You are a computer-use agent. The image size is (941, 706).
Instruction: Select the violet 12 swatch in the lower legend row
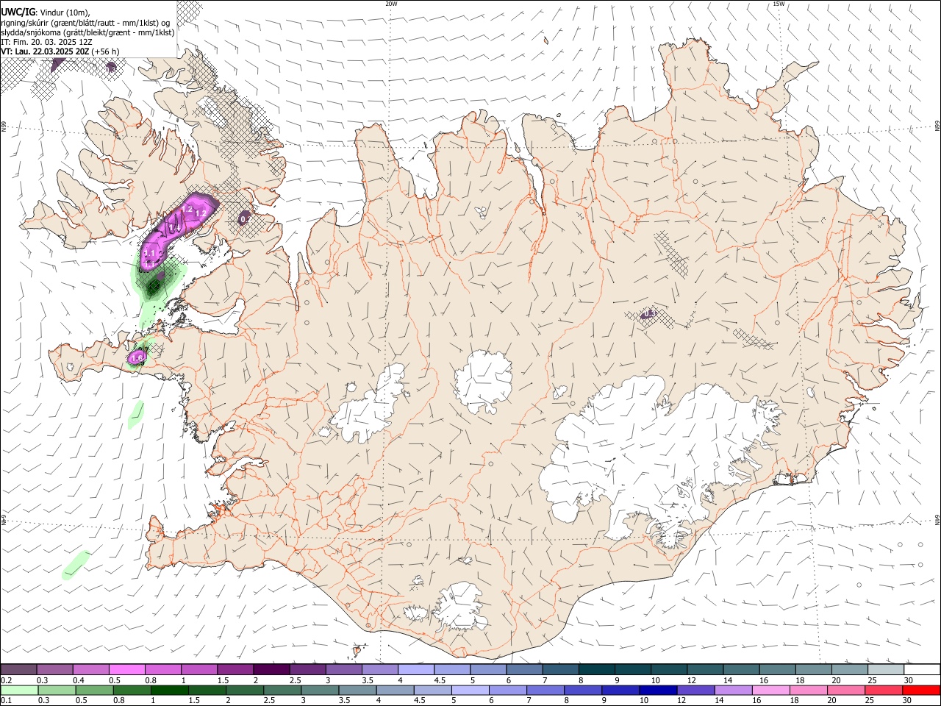[696, 691]
